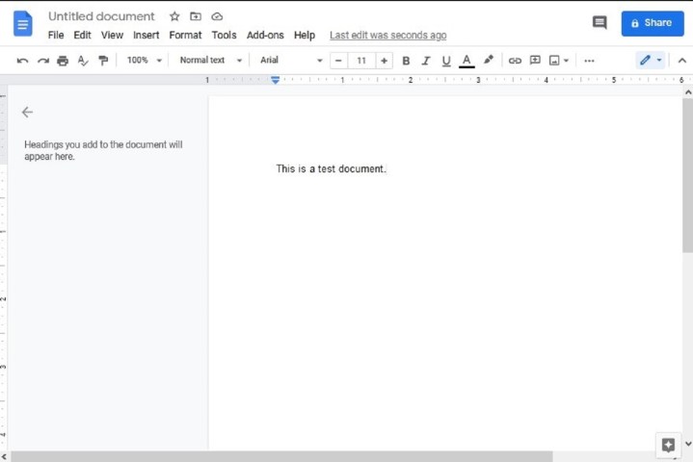Screen dimensions: 693x462
Task: Open the Insert menu
Action: (147, 35)
